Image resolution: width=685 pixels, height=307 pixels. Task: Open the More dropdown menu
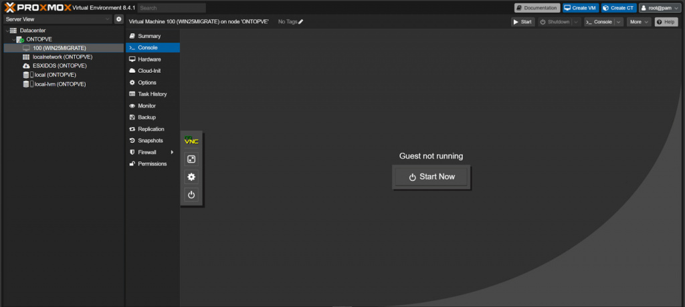pos(639,22)
